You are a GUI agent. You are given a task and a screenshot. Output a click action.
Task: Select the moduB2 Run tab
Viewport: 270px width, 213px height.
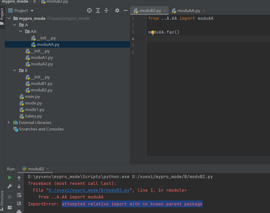coord(36,169)
